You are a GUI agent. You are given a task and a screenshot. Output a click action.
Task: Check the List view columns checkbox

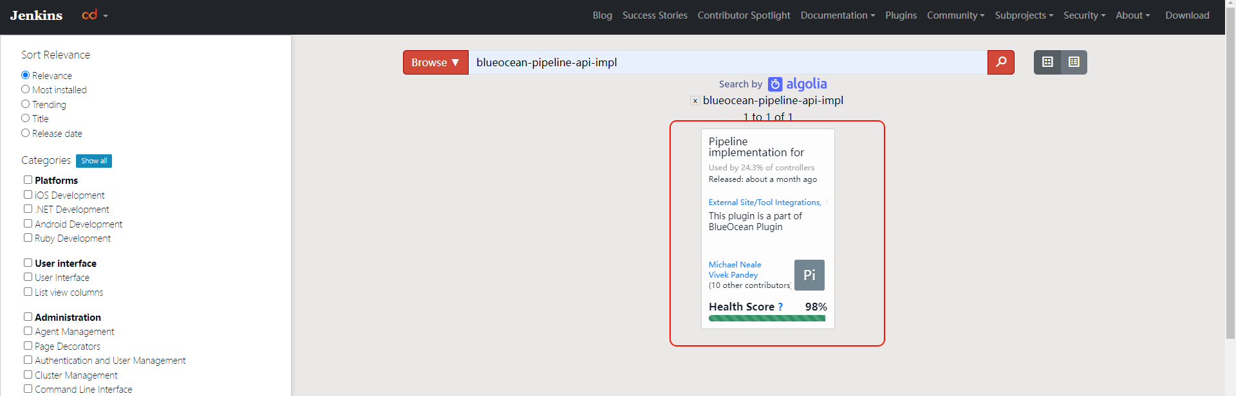tap(28, 292)
